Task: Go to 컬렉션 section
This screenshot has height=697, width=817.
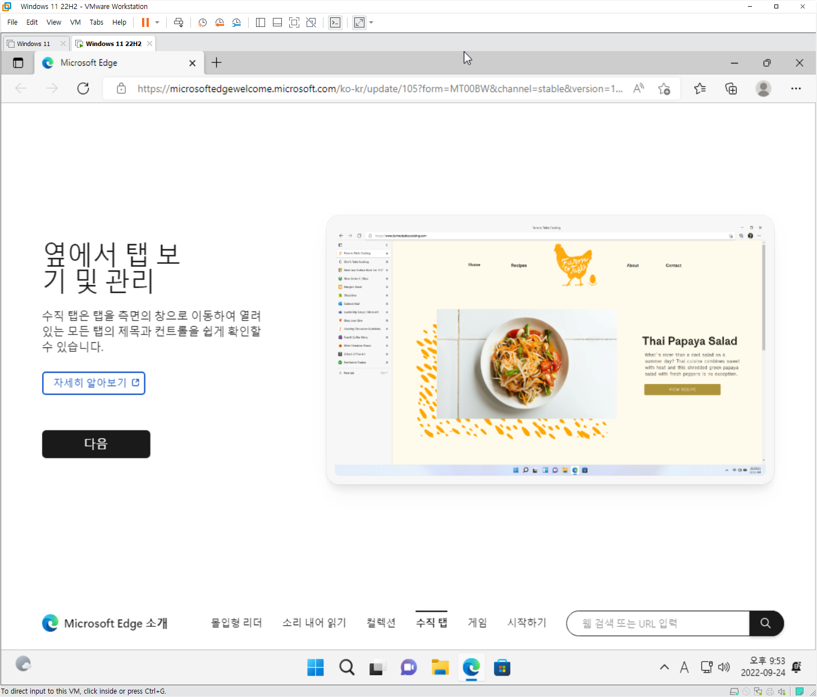Action: tap(381, 623)
